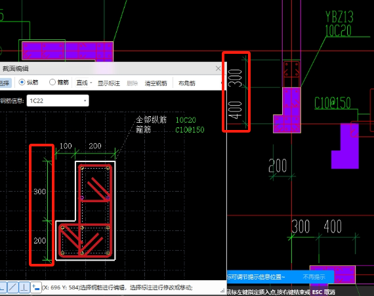Close the 截面编辑 dialog

click(218, 68)
